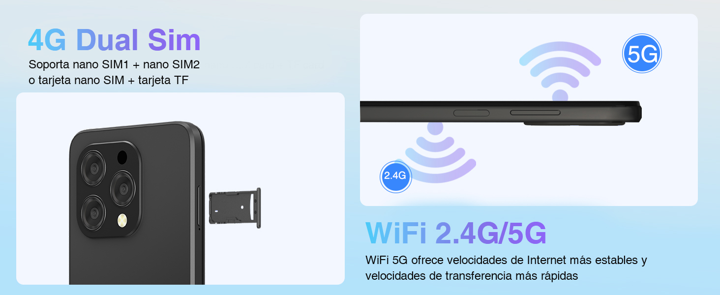720x295 pixels.
Task: Click the bottom-left camera lens
Action: point(93,212)
